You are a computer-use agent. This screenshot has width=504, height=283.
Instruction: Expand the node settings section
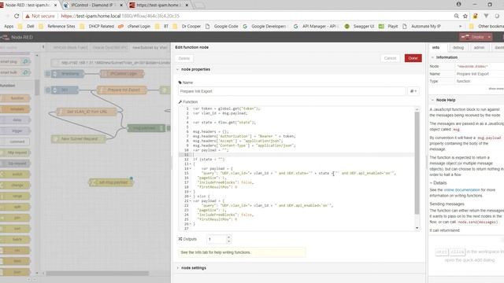(x=191, y=267)
